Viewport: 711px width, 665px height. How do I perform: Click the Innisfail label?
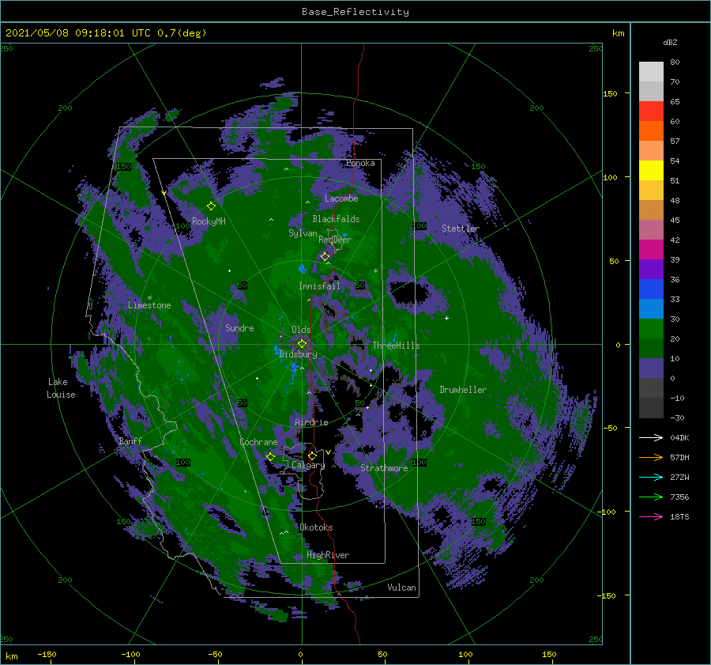click(319, 286)
